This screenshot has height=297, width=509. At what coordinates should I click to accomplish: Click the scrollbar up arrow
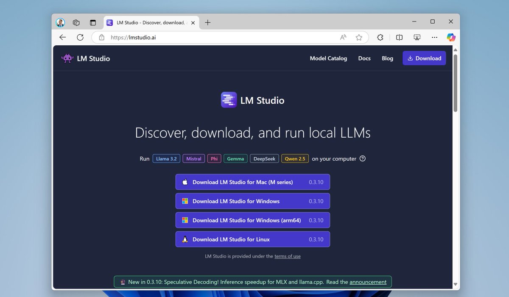[x=456, y=49]
